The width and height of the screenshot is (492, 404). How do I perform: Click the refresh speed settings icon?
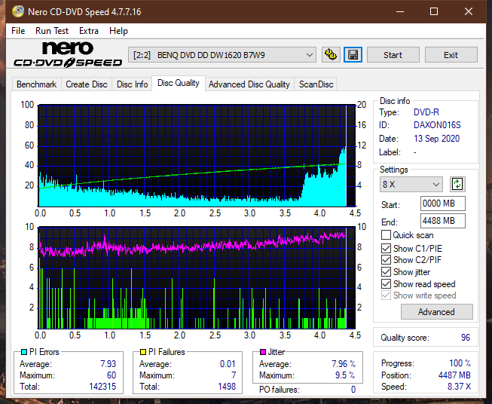[457, 184]
